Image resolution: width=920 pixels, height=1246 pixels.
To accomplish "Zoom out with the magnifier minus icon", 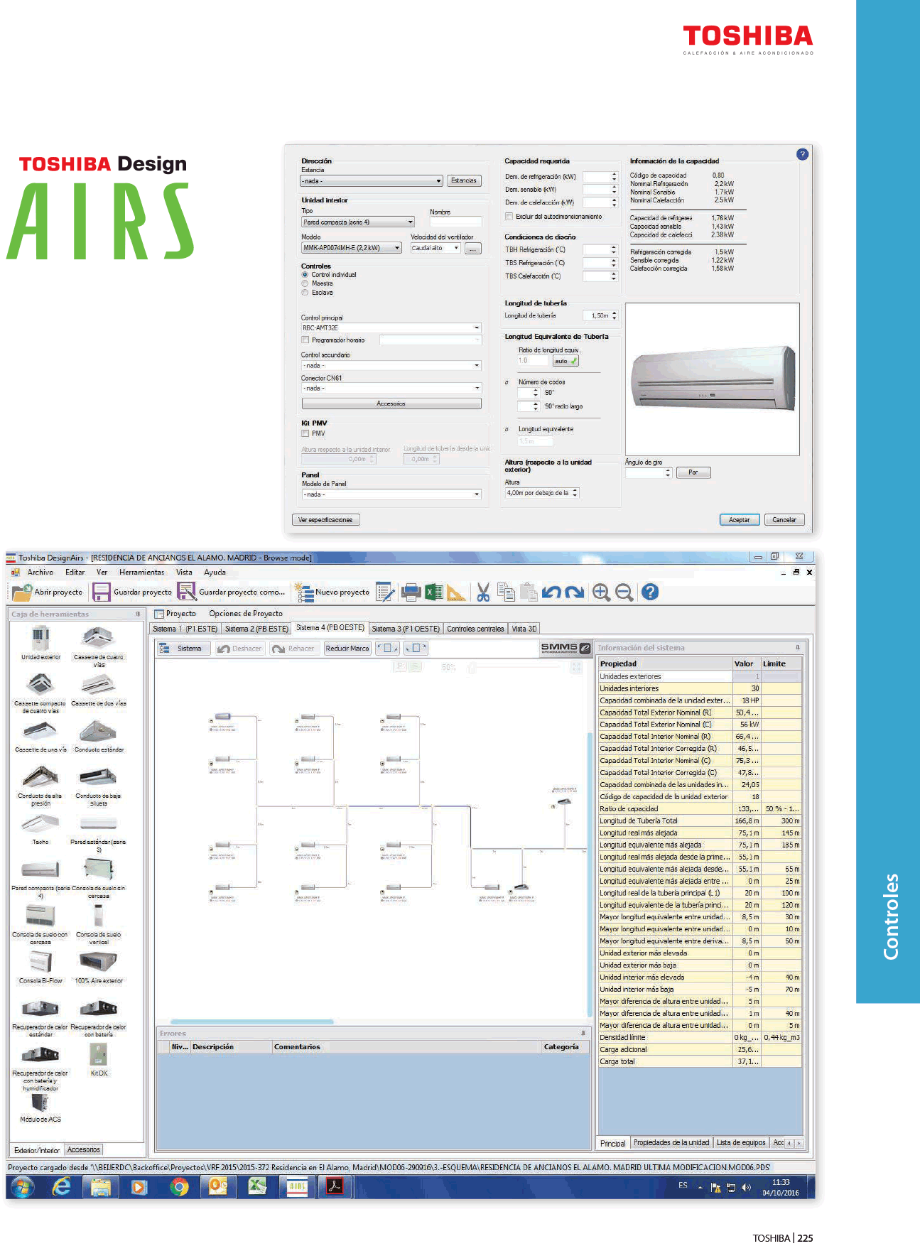I will tap(624, 592).
